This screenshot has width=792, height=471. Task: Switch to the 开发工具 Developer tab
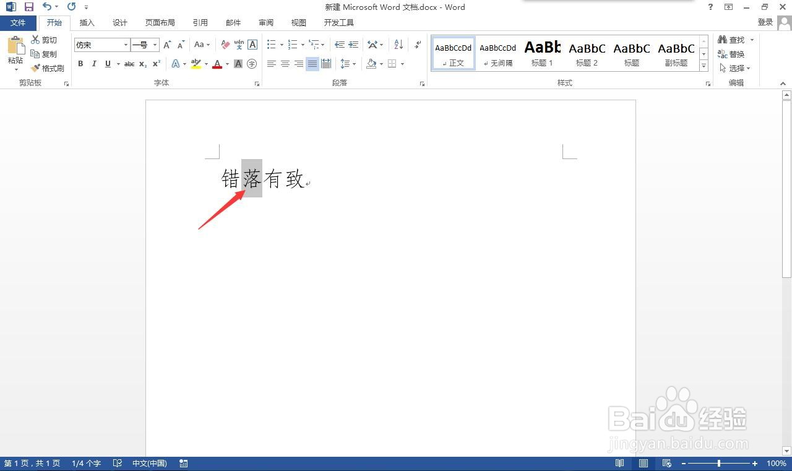coord(339,22)
